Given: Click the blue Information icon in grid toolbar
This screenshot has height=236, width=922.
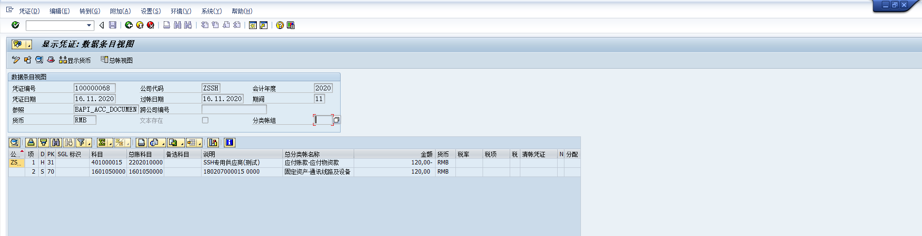Looking at the screenshot, I should [230, 142].
